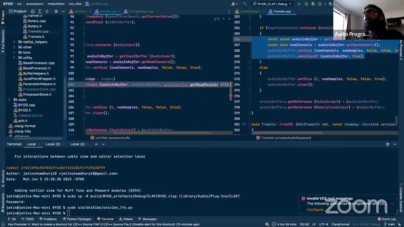The image size is (404, 227).
Task: Open JuceProcWrapper.h from project tree
Action: [x=37, y=78]
